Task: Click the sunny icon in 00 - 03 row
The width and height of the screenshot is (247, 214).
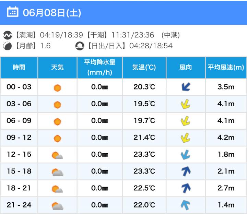Action: (x=57, y=88)
